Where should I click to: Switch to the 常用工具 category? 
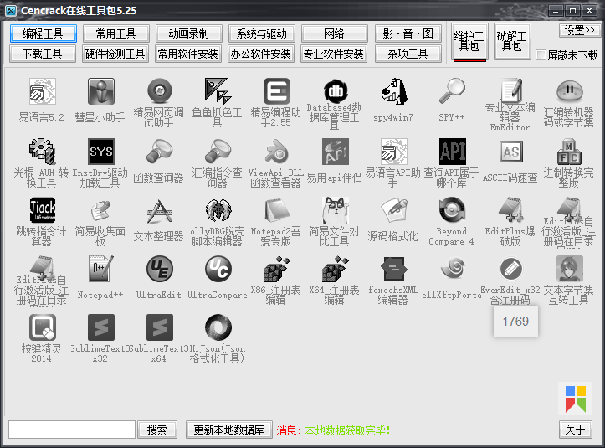(115, 33)
